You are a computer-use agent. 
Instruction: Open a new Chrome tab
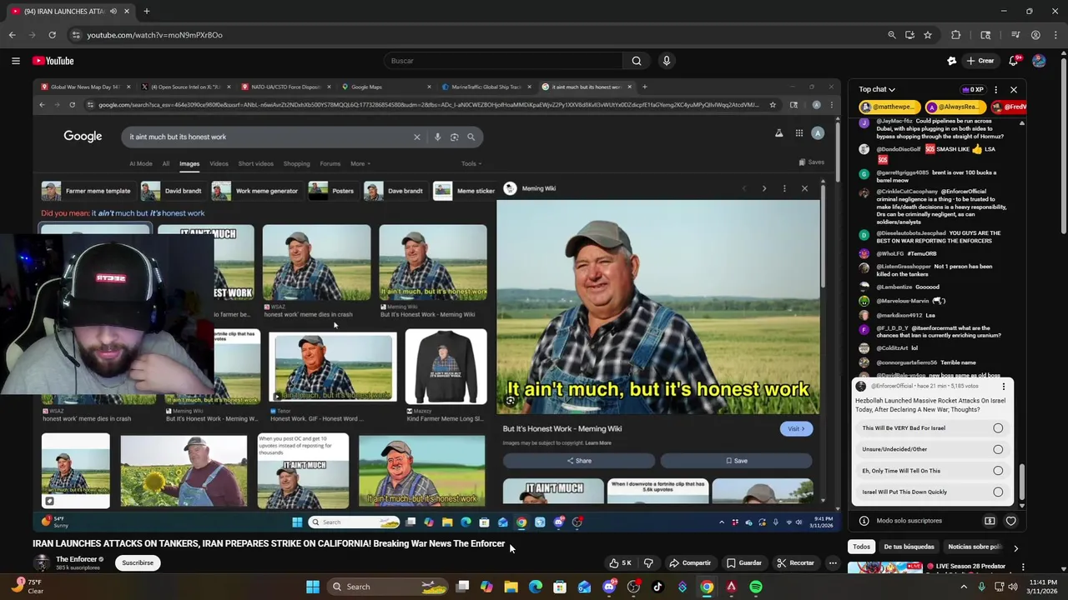(x=146, y=11)
